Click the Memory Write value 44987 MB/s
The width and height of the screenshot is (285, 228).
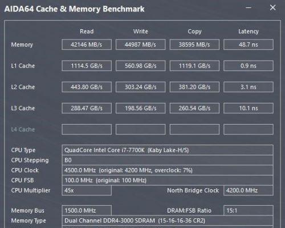click(141, 45)
